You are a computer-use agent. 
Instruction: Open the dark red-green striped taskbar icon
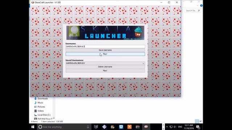[138, 127]
